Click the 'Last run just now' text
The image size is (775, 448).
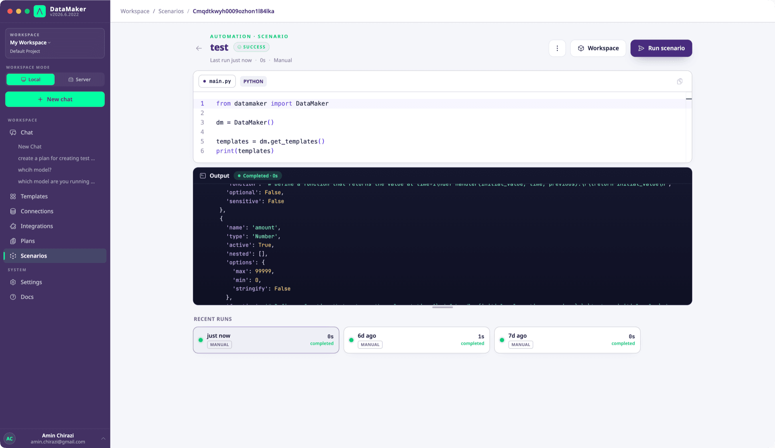231,61
